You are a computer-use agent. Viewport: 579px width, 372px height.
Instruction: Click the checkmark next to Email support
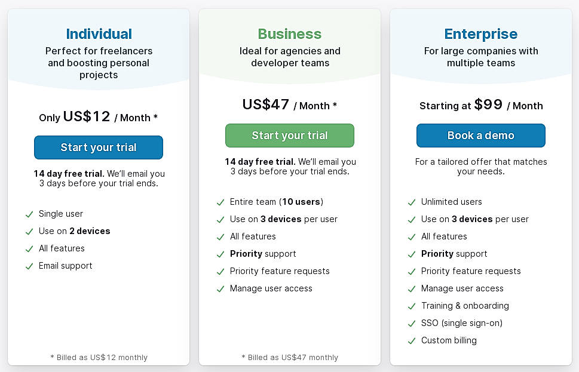click(29, 266)
